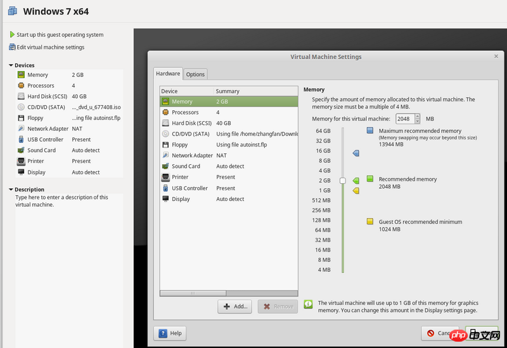This screenshot has width=507, height=348.
Task: Click the 64 GB label on memory scale
Action: click(323, 131)
